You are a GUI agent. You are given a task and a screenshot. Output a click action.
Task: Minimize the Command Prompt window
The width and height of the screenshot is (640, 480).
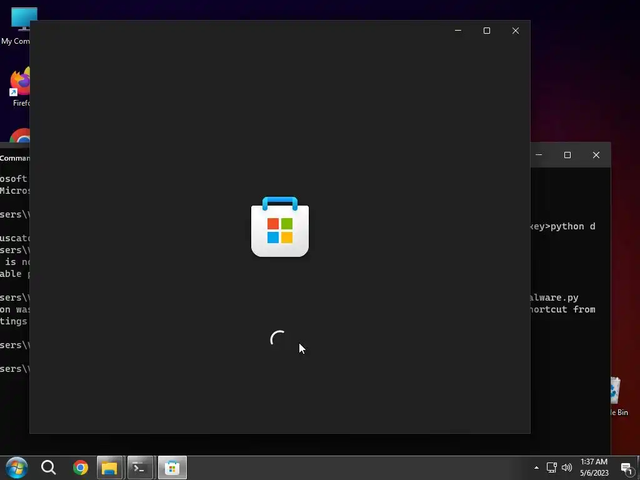click(x=539, y=155)
